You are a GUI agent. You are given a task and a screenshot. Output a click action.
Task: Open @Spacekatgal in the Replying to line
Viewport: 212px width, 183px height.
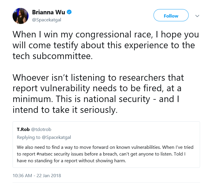pyautogui.click(x=56, y=137)
